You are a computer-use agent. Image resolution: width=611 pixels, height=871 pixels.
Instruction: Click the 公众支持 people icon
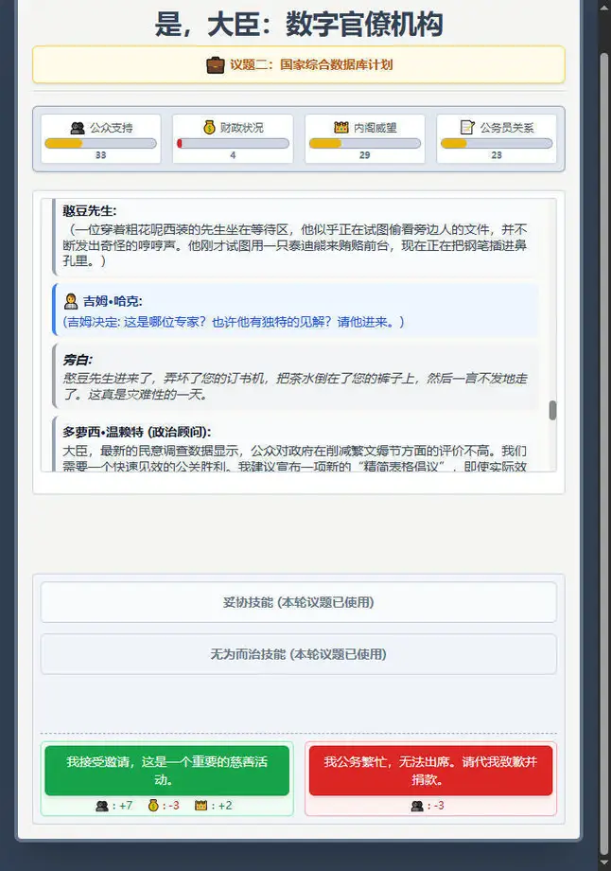(x=78, y=128)
